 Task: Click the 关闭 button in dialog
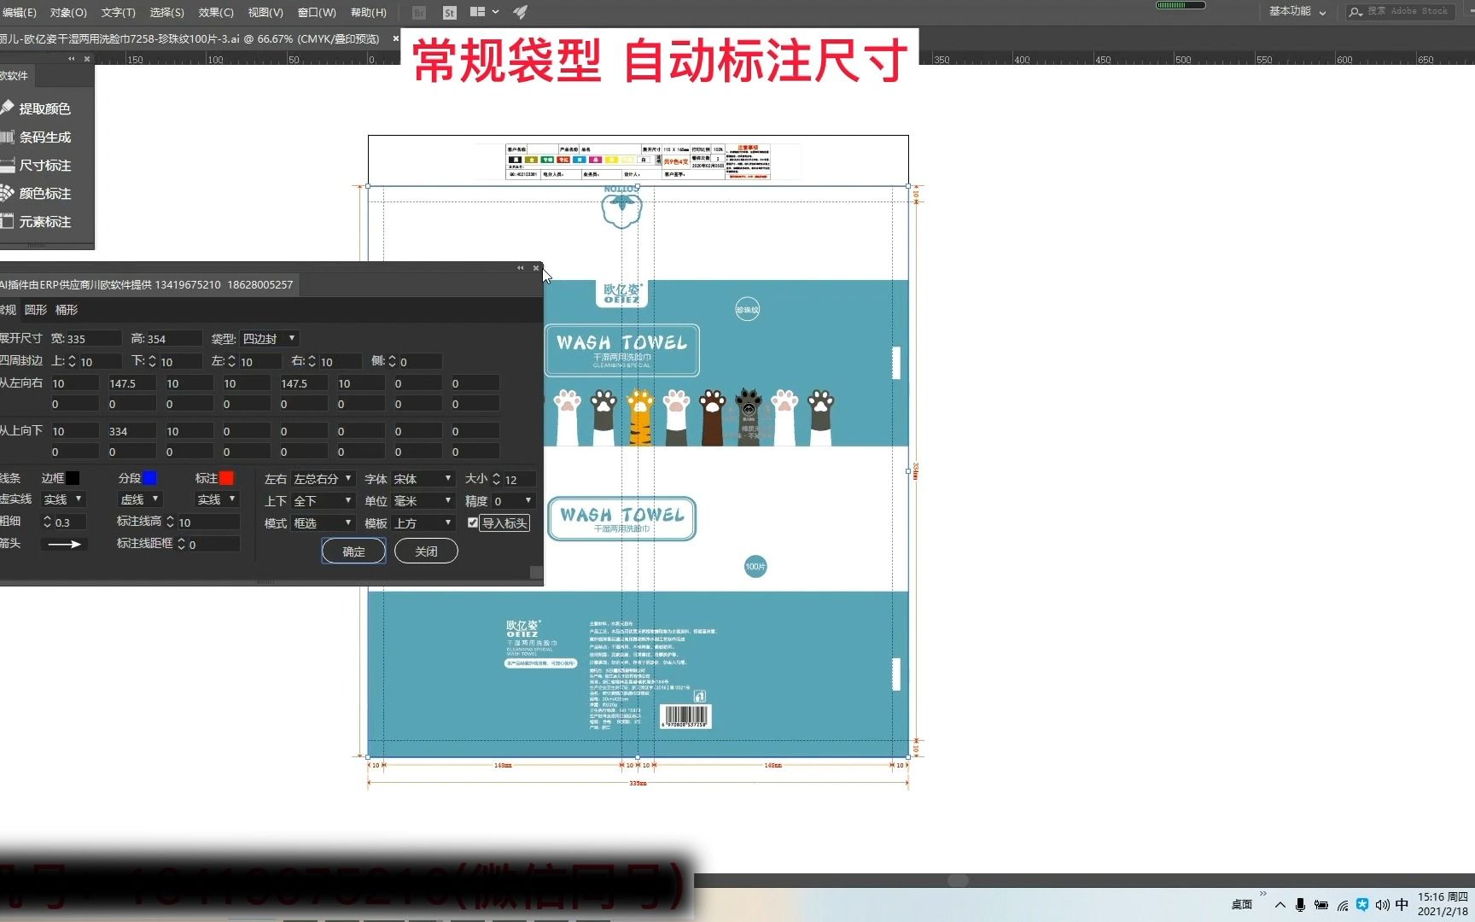[x=426, y=551]
